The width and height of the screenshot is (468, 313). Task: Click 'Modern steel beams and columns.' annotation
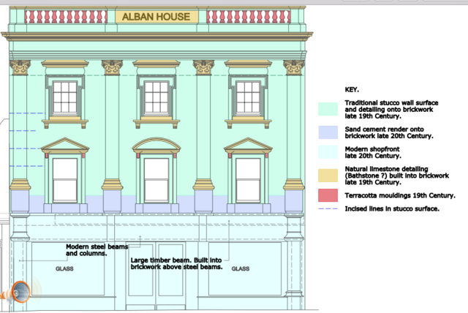[97, 250]
